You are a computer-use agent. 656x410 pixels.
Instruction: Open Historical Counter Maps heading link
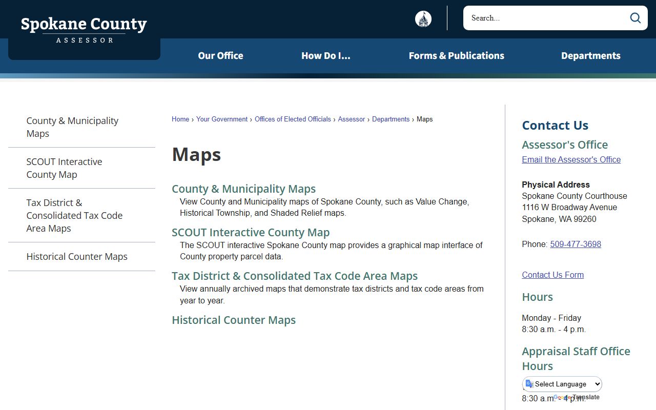click(234, 320)
